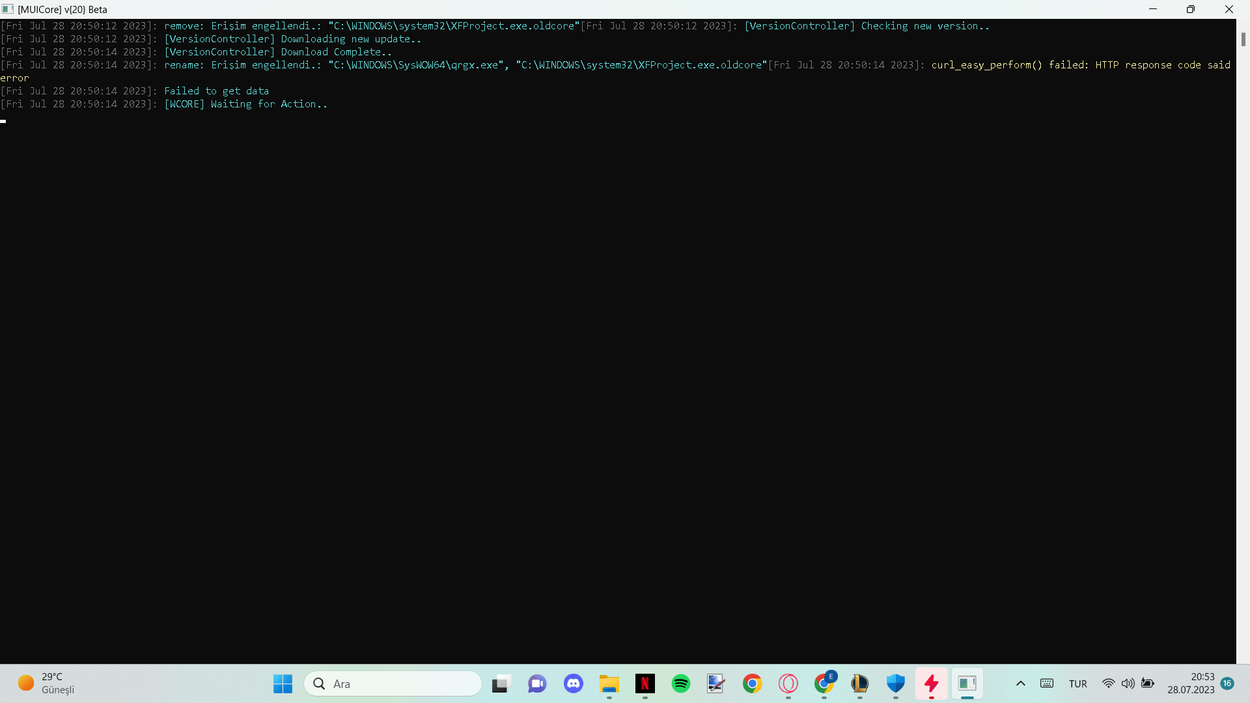Open Windows Security shield icon
The image size is (1250, 703).
(896, 683)
